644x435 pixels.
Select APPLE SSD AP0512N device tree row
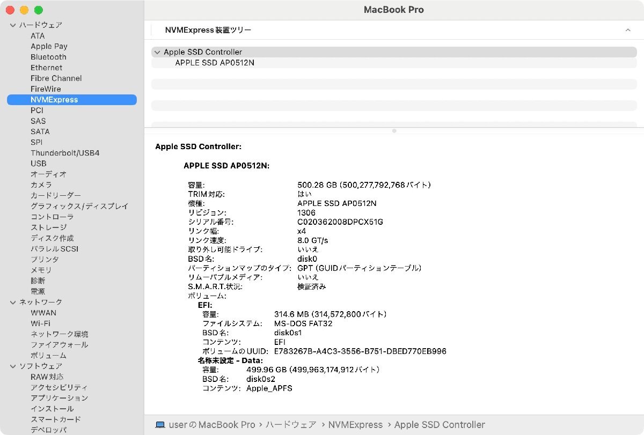(394, 63)
